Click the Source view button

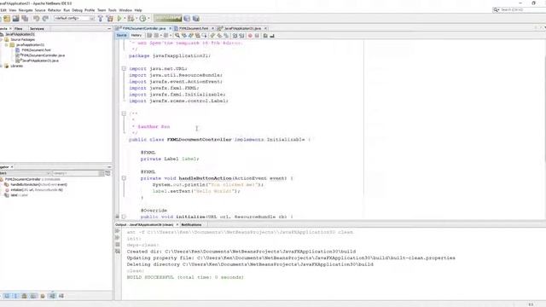pyautogui.click(x=121, y=36)
